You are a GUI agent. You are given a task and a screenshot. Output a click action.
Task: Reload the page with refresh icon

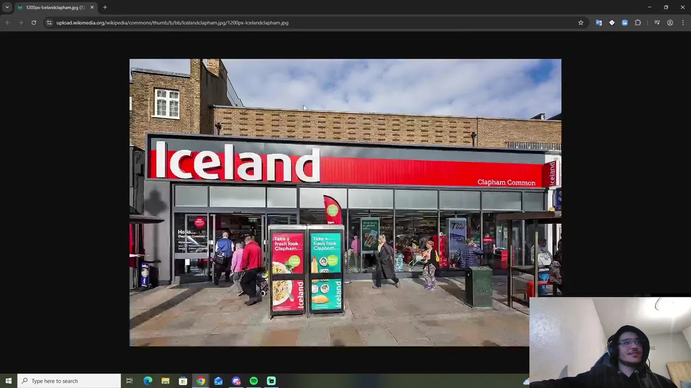pos(33,23)
